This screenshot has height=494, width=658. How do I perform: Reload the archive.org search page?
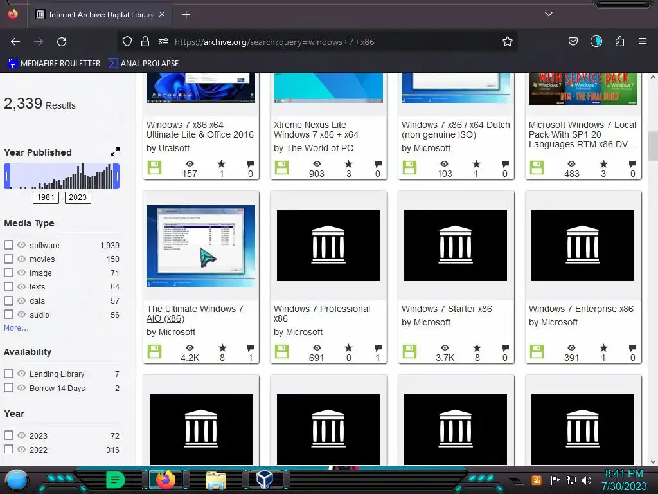click(62, 42)
